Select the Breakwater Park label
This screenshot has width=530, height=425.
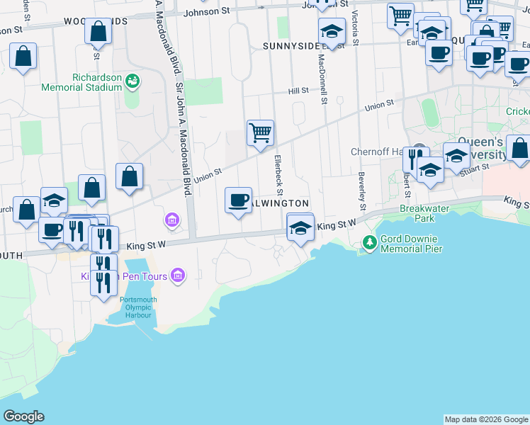point(424,213)
